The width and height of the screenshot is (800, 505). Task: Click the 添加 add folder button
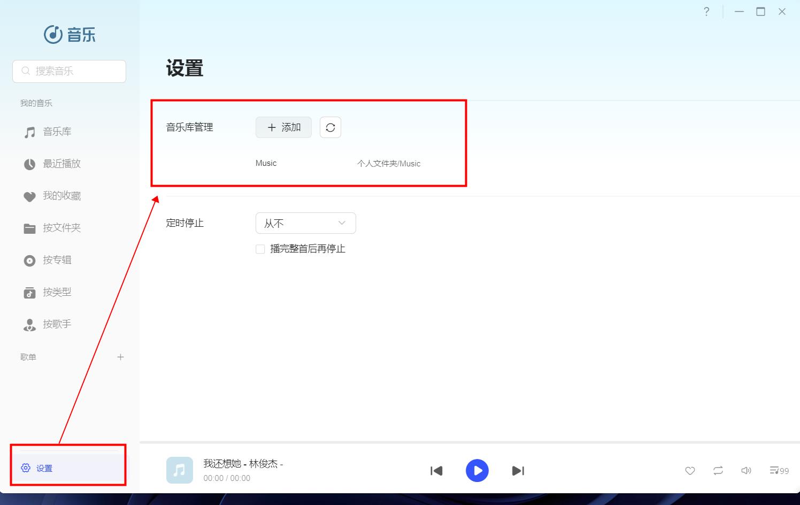coord(283,127)
